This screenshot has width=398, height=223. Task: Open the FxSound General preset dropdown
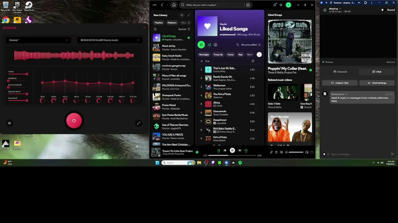click(38, 40)
